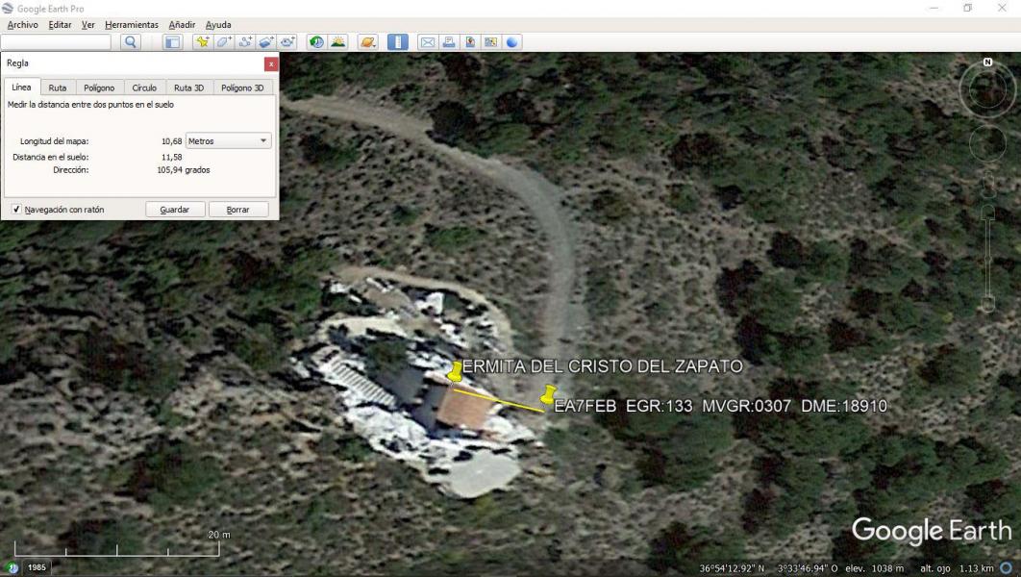Open the Herramientas menu
Screen dimensions: 1021x577
point(131,25)
